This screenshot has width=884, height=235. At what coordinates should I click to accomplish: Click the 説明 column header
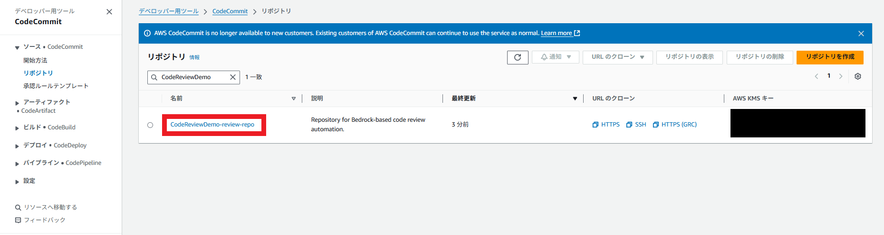pyautogui.click(x=317, y=98)
